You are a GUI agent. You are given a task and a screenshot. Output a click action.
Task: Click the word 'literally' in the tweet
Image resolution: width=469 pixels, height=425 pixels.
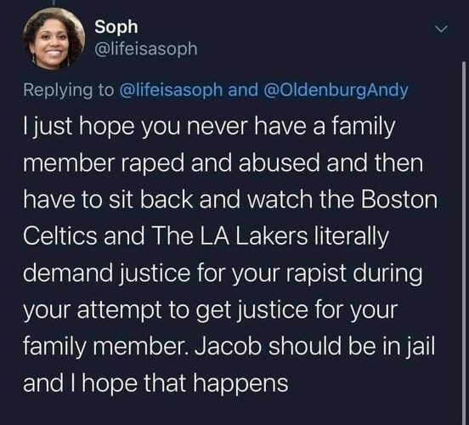point(351,237)
